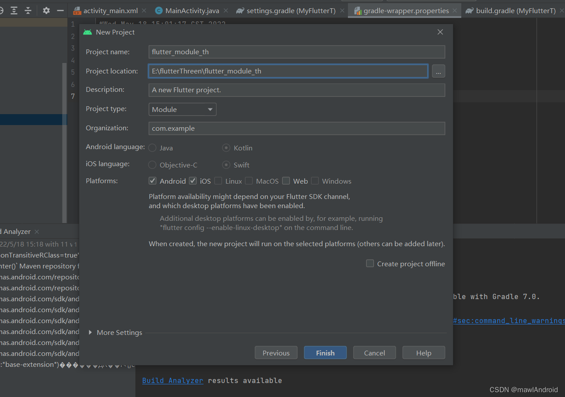Click the "Project type:" label
This screenshot has width=565, height=397.
(x=106, y=109)
